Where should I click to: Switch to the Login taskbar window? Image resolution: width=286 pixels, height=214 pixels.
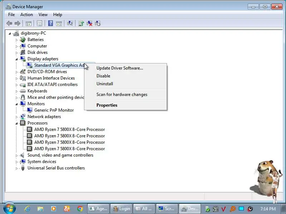pos(122,209)
